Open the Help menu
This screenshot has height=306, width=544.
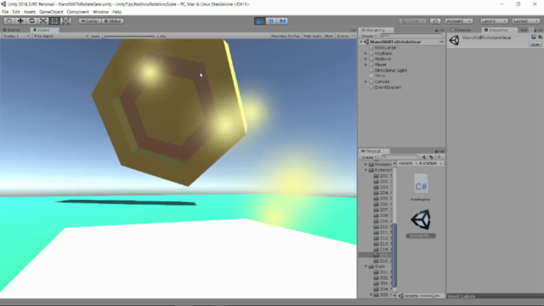click(x=117, y=12)
